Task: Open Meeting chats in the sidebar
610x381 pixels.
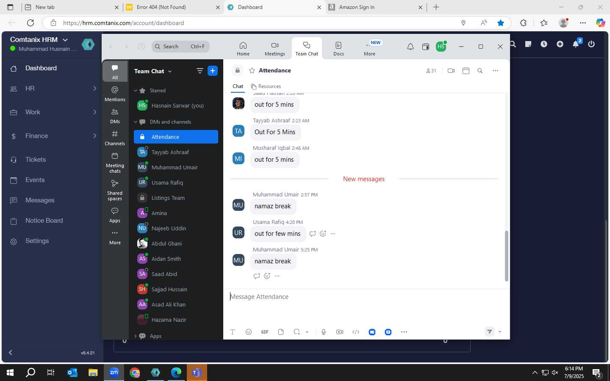Action: click(x=115, y=162)
